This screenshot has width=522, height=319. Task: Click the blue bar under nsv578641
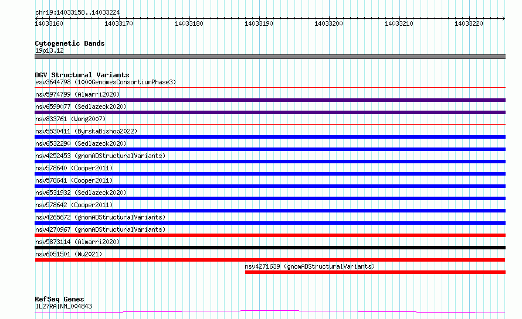270,186
